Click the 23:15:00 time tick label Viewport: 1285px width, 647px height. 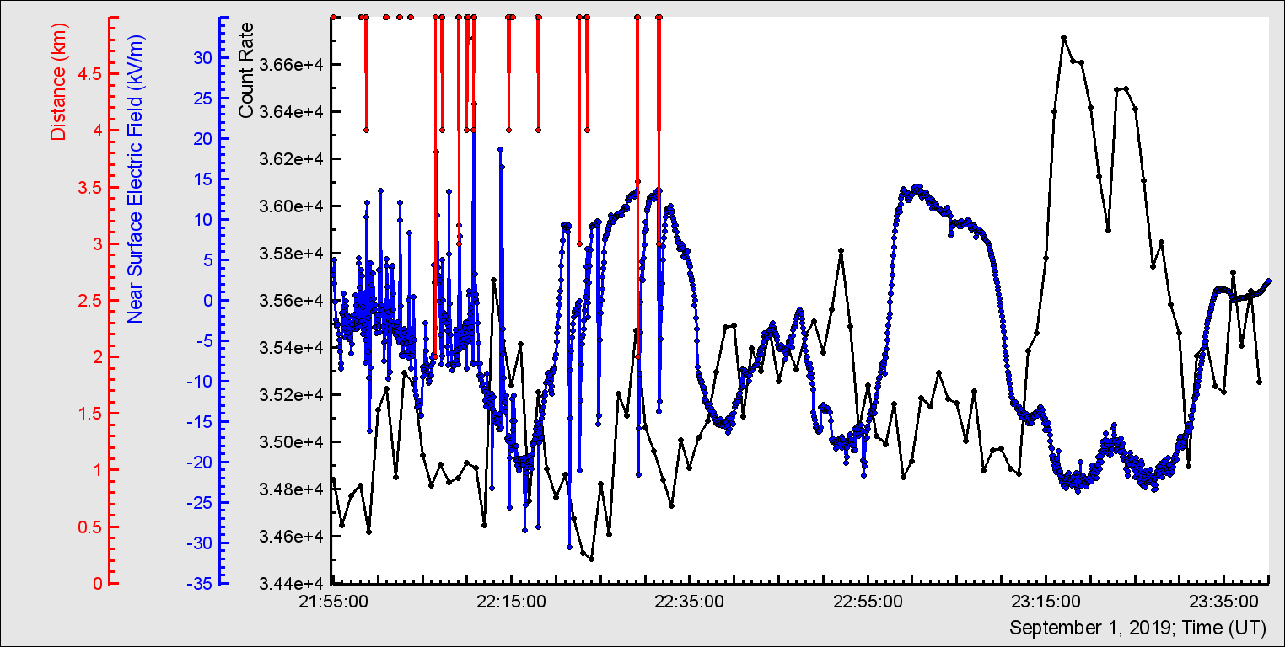[1046, 602]
